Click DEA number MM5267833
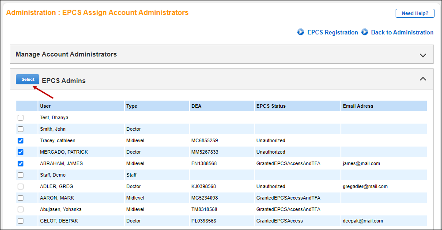442x230 pixels. [x=205, y=152]
